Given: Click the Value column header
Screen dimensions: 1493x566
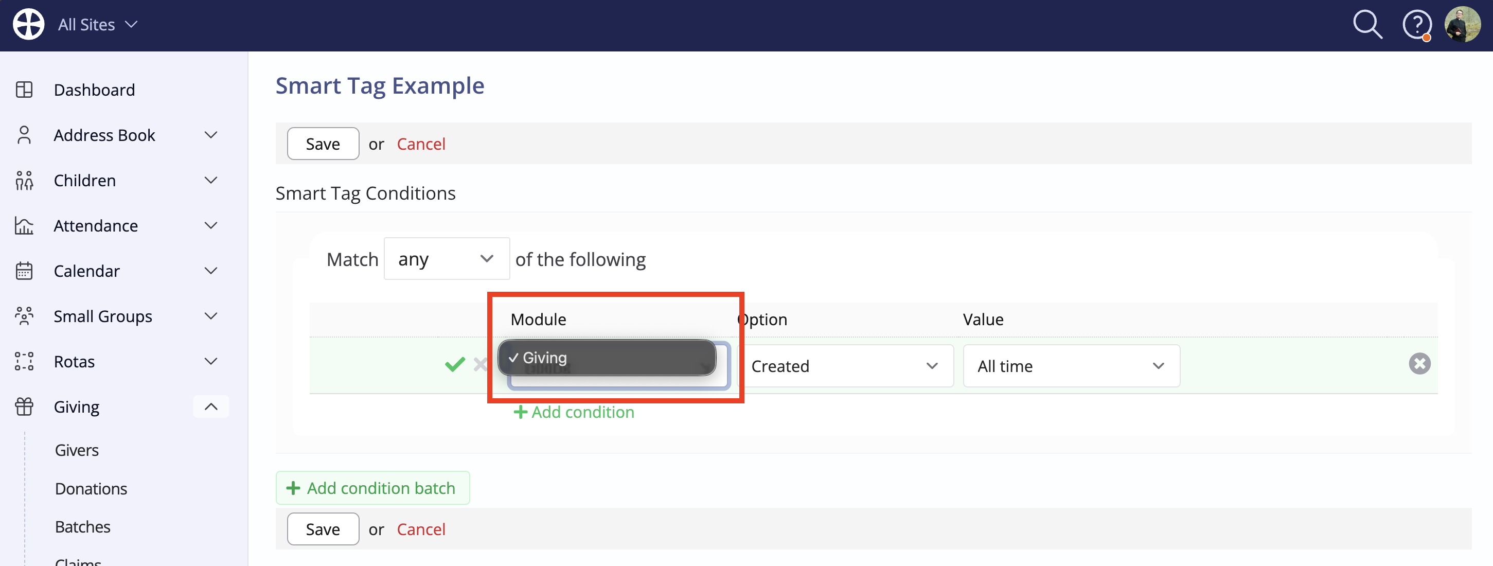Looking at the screenshot, I should pyautogui.click(x=983, y=319).
